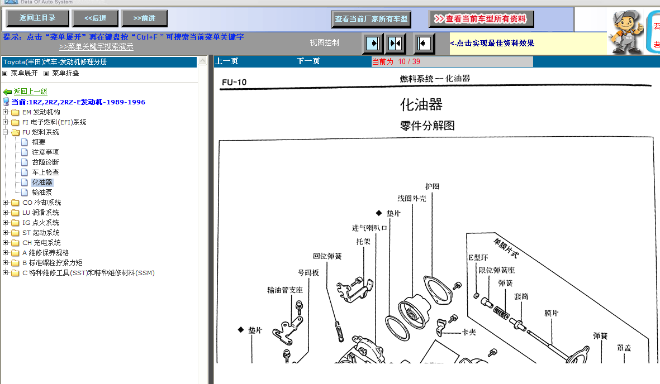Click folder icon of A 维修保养规格
The image size is (660, 384).
click(15, 253)
